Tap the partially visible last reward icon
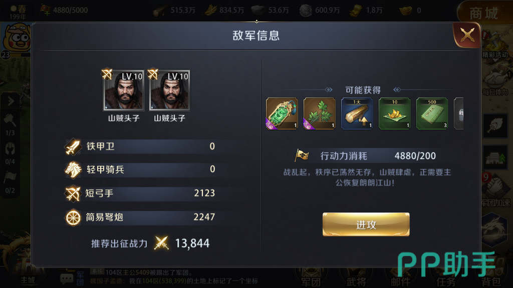The height and width of the screenshot is (288, 513). tap(459, 113)
